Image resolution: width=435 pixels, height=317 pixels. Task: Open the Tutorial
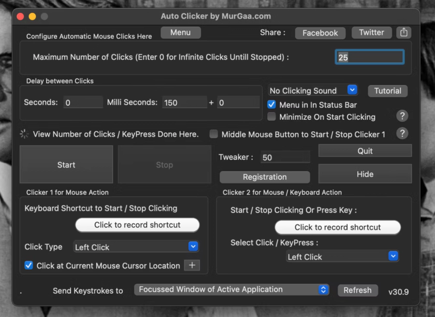[x=388, y=91]
